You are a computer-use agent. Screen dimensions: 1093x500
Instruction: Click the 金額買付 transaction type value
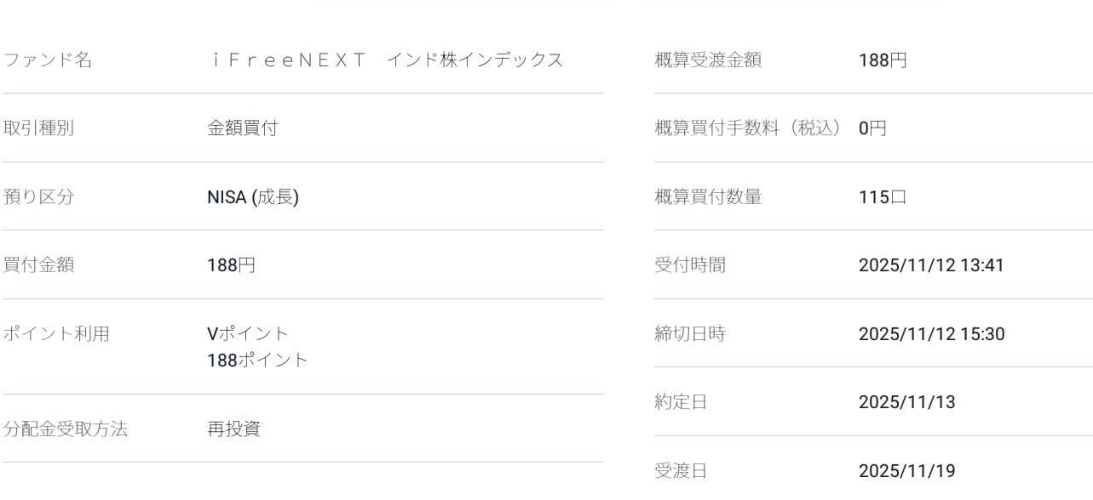click(x=242, y=128)
